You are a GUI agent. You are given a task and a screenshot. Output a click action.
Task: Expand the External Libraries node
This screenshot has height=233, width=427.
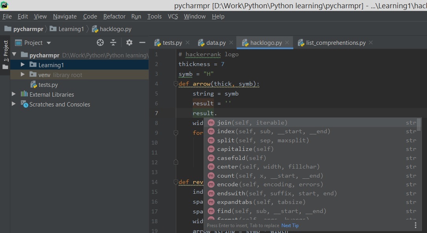click(x=14, y=94)
